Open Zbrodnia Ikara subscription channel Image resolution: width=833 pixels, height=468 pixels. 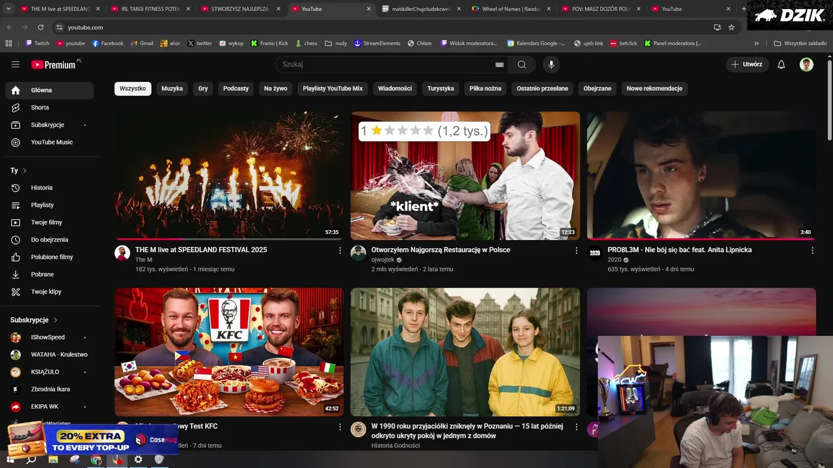pos(49,389)
